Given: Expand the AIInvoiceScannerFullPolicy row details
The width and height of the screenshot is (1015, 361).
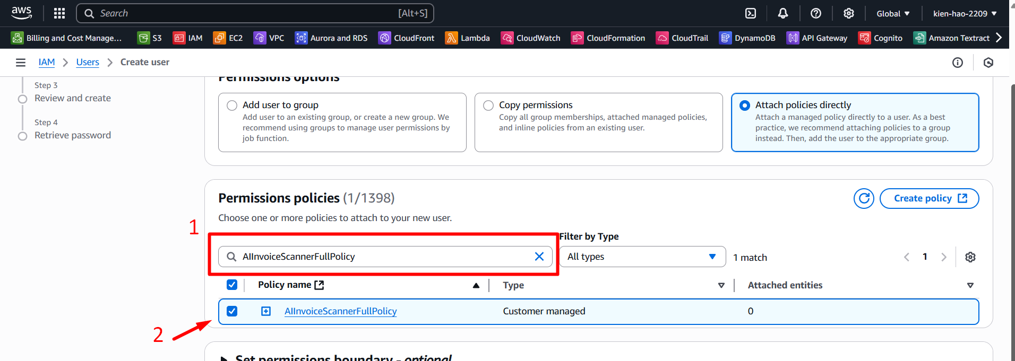Looking at the screenshot, I should (x=266, y=311).
